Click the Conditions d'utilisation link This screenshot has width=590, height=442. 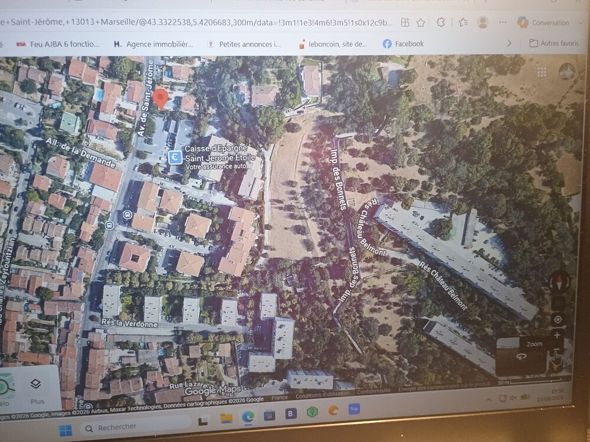point(323,394)
